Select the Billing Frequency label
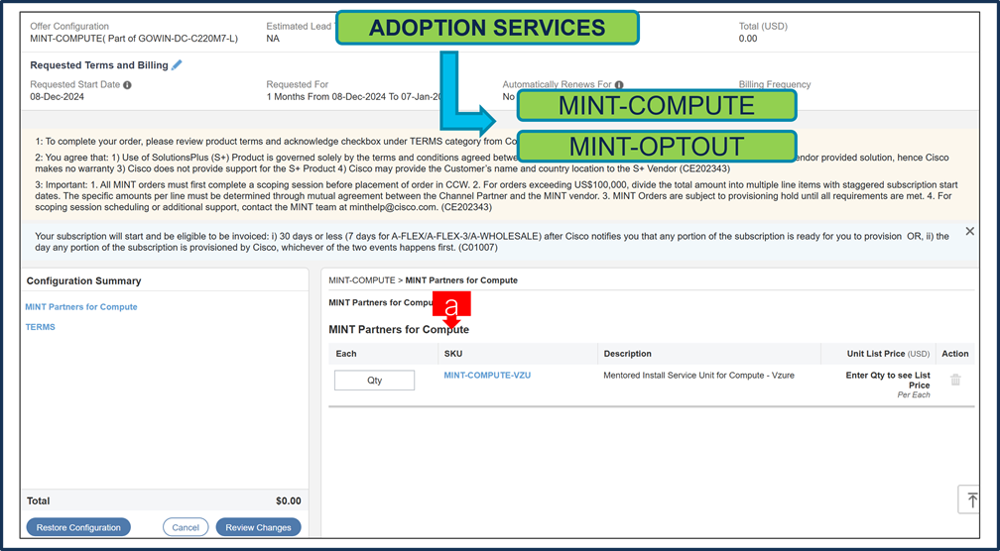The width and height of the screenshot is (1000, 551). [775, 84]
